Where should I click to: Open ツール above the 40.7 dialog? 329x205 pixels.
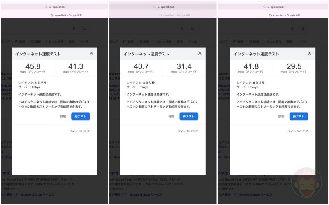tap(192, 41)
